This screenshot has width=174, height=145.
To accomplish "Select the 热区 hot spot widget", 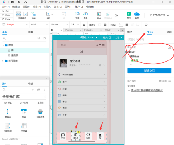I will (x=24, y=113).
